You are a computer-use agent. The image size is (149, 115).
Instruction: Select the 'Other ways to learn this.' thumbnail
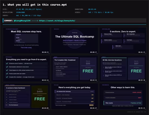[x=123, y=97]
